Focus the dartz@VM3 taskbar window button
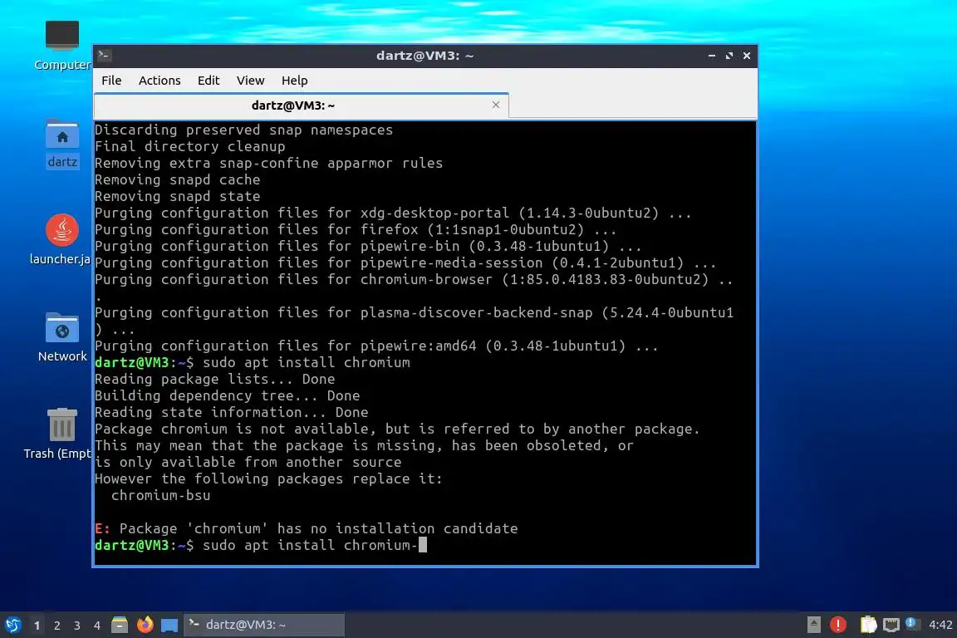This screenshot has width=957, height=638. [x=264, y=625]
